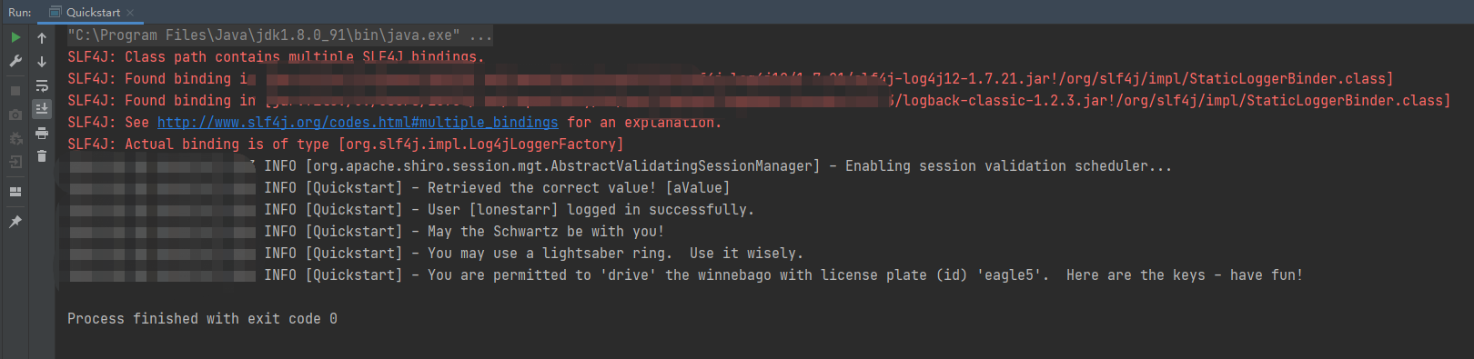The image size is (1474, 359).
Task: Click the print console output icon
Action: pos(42,133)
